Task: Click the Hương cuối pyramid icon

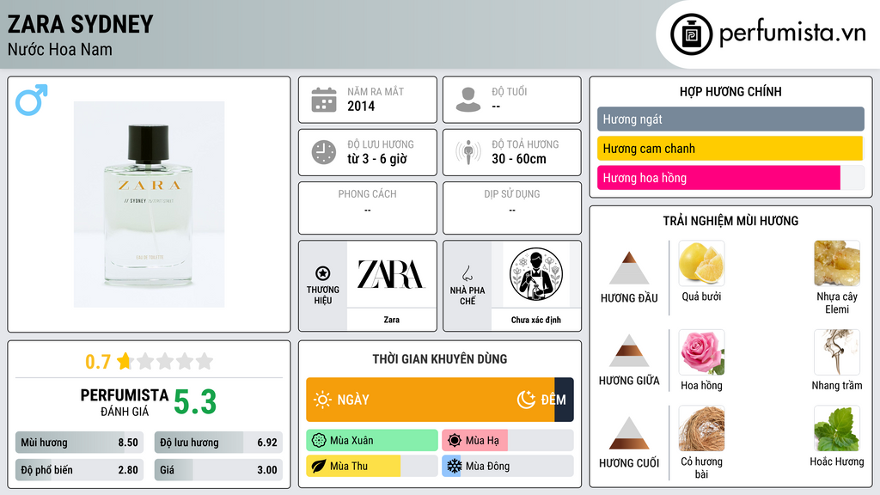Action: click(629, 433)
